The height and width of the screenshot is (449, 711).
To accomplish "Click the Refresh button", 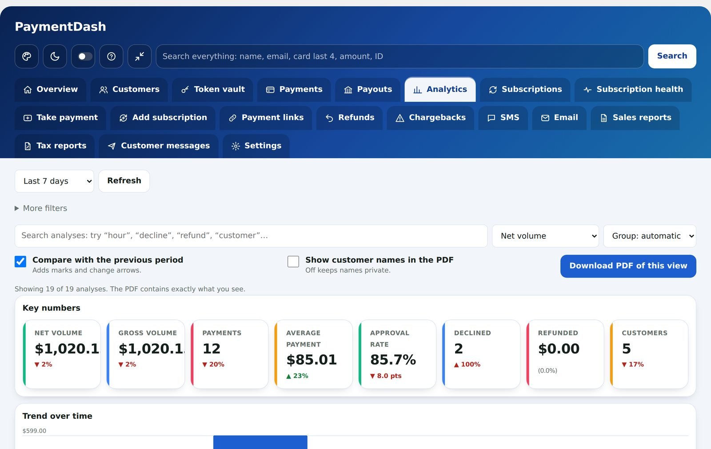I will point(124,181).
